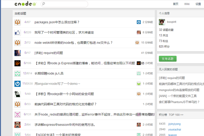The height and width of the screenshot is (136, 204).
Task: Open thumbs-up avatar of 时间管理 topic
Action: (17, 32)
